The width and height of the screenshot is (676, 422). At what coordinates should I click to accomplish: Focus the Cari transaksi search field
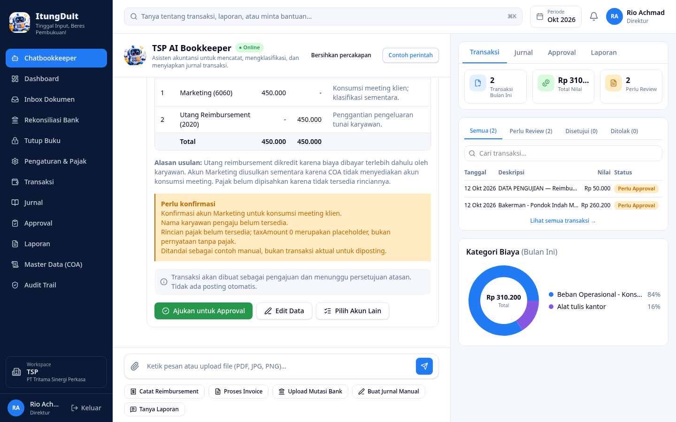(563, 153)
